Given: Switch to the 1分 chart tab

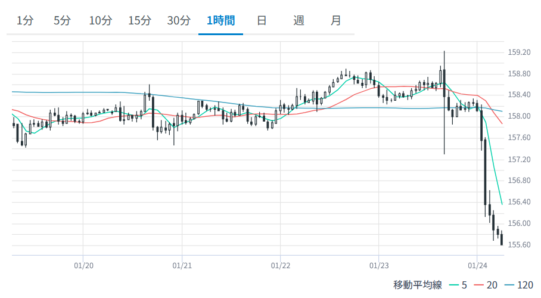Looking at the screenshot, I should [x=25, y=20].
